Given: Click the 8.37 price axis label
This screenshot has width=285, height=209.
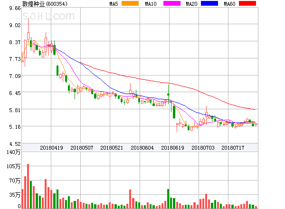Looking at the screenshot, I should click(15, 42).
